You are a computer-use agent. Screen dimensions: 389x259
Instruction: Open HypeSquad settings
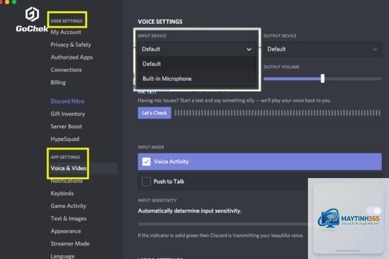pyautogui.click(x=65, y=139)
